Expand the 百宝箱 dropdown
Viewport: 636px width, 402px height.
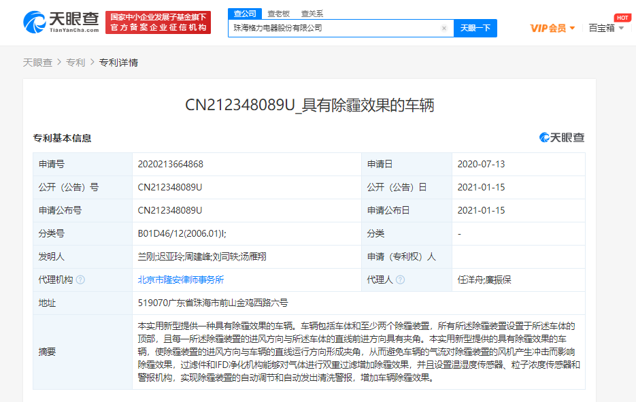coord(606,28)
